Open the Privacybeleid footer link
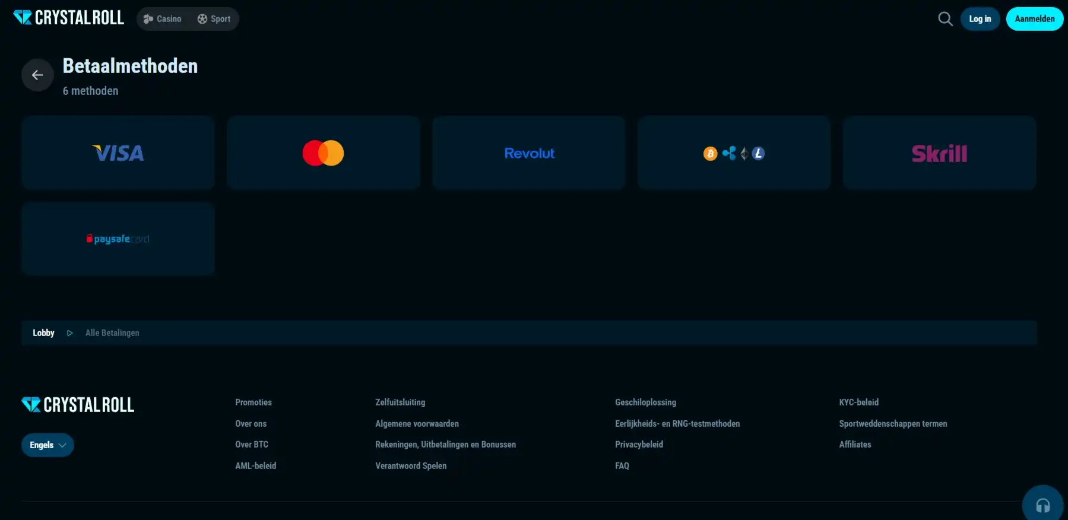The height and width of the screenshot is (520, 1068). click(x=639, y=445)
